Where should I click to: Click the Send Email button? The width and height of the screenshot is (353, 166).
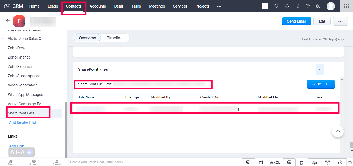(296, 21)
